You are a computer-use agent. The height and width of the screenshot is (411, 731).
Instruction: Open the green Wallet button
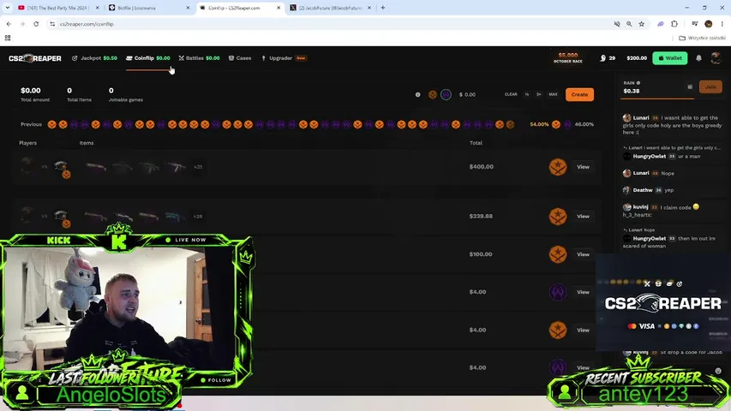point(670,58)
